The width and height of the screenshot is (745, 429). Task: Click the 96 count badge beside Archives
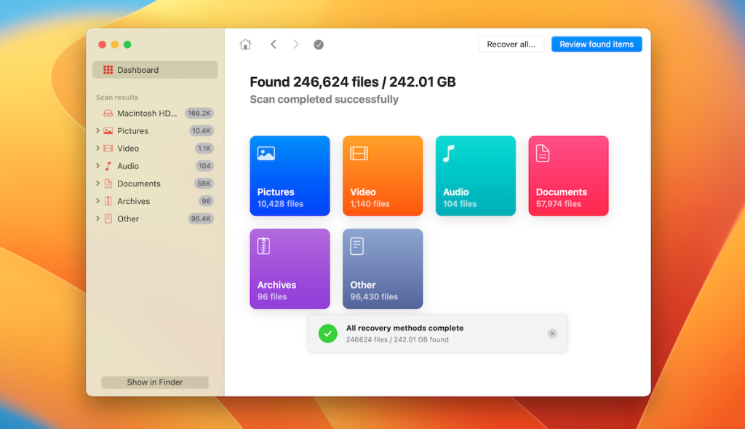pyautogui.click(x=206, y=201)
